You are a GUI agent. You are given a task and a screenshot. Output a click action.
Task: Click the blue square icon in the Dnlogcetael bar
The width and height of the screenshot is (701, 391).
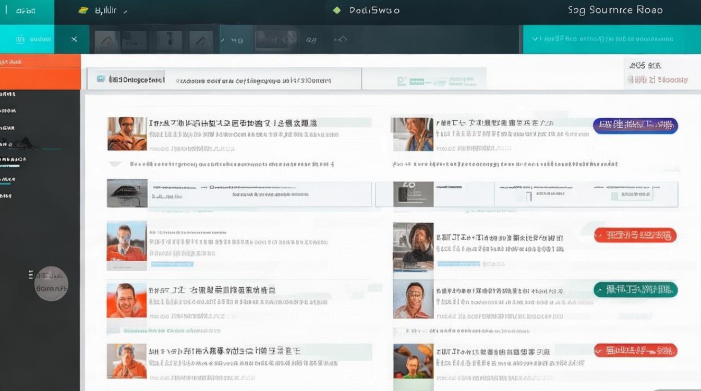[x=101, y=80]
